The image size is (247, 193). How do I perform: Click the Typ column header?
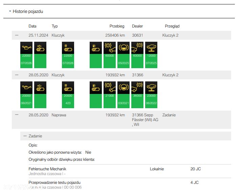pyautogui.click(x=55, y=26)
